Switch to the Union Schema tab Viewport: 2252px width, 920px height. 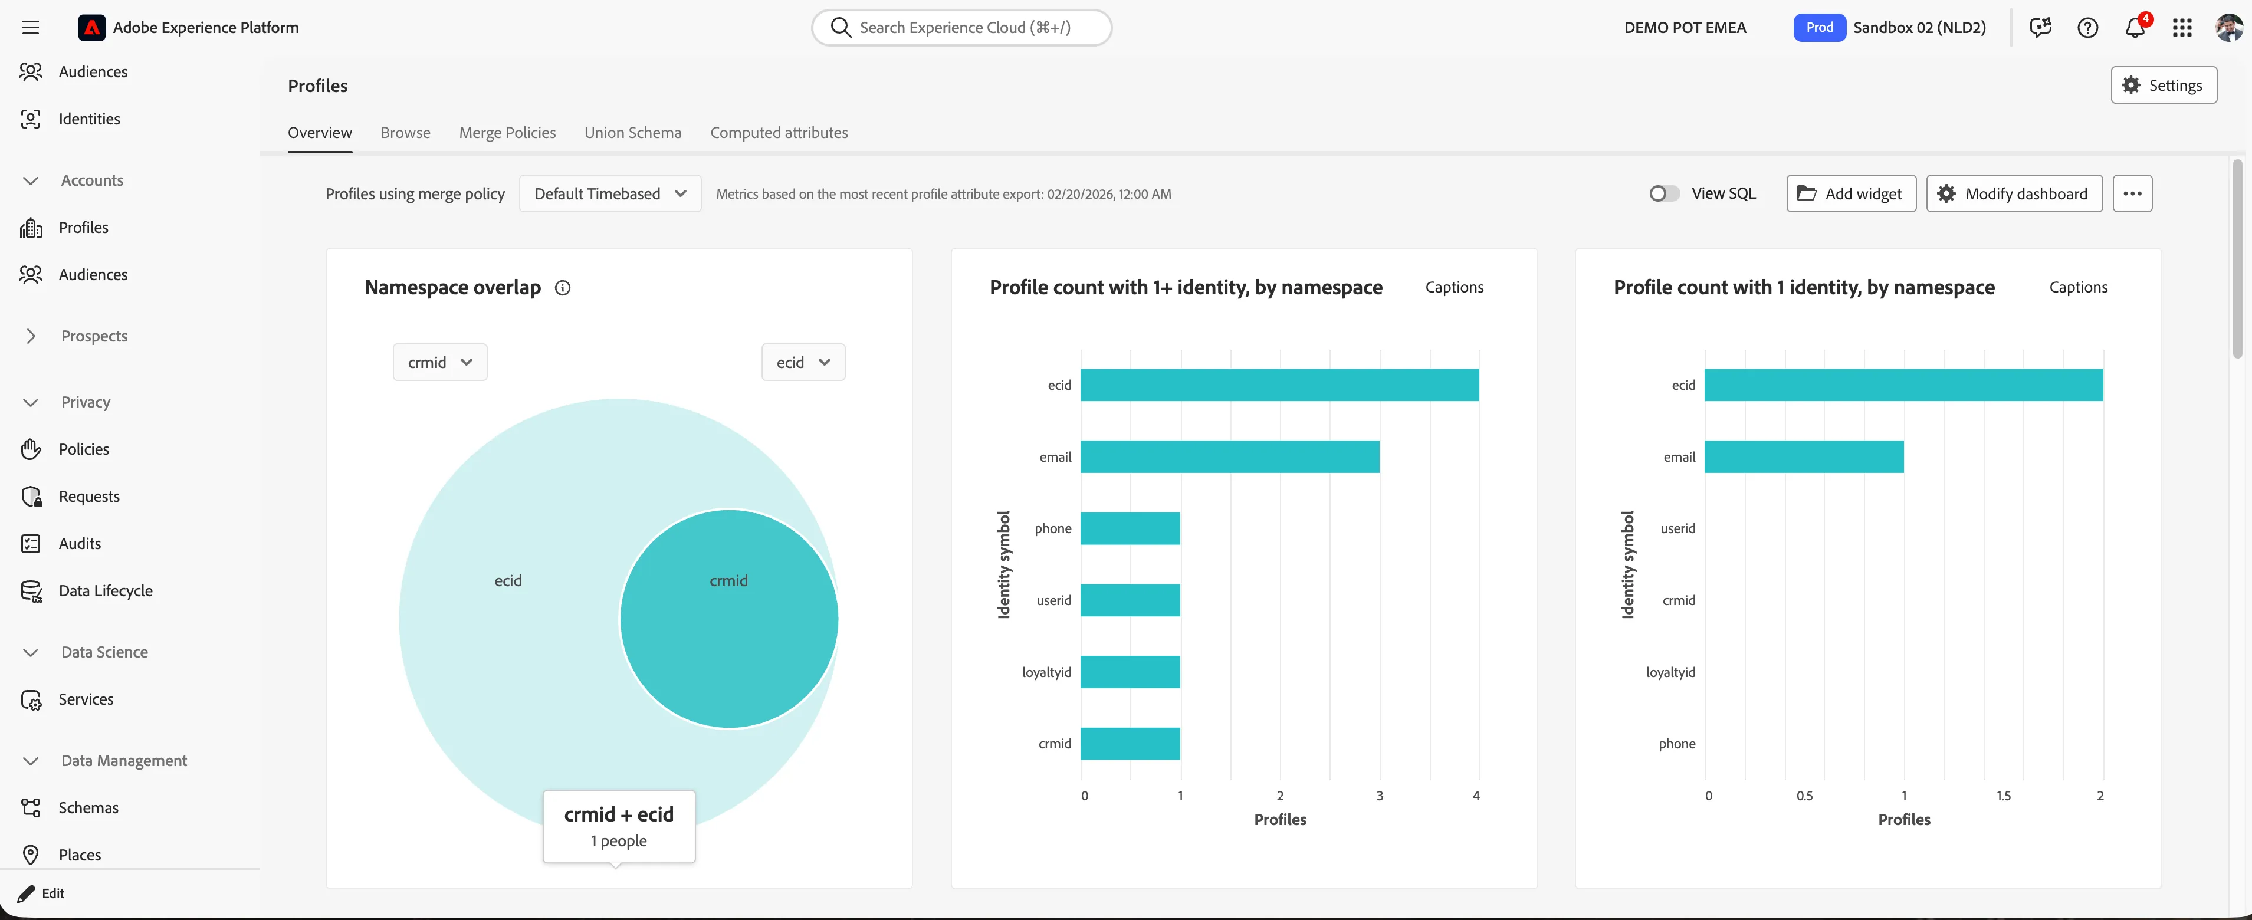click(x=632, y=132)
